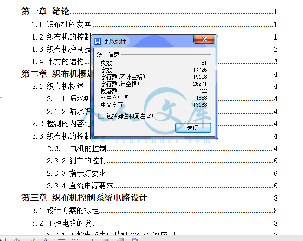Image resolution: width=303 pixels, height=241 pixels.
Task: Open TOC entry 3.1 设计方案的拟定
Action: click(66, 210)
